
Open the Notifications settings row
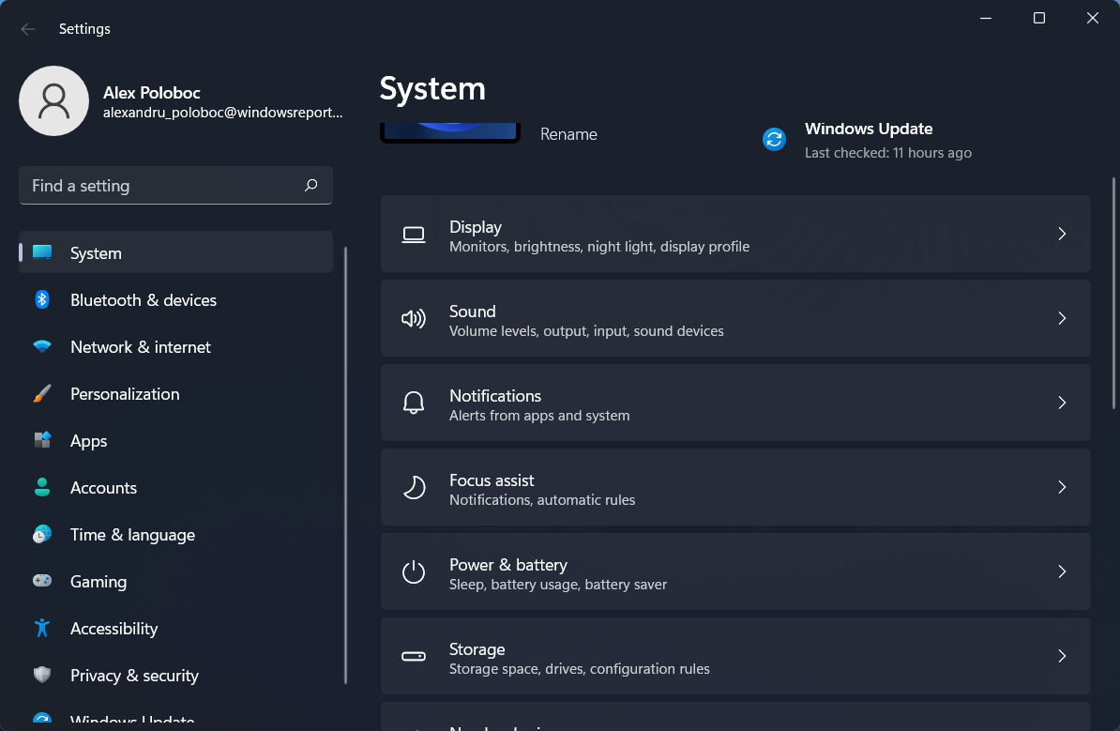click(734, 403)
